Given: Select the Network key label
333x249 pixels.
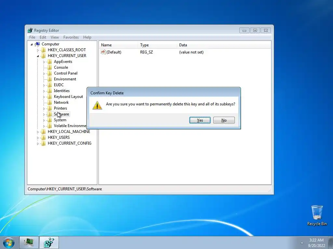Looking at the screenshot, I should [61, 102].
